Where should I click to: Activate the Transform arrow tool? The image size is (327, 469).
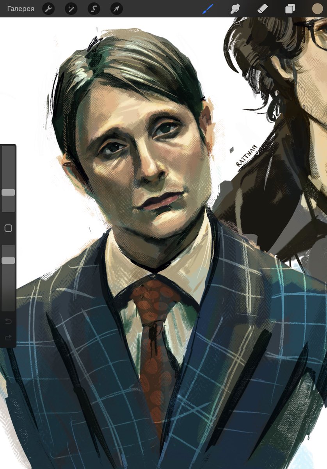click(116, 9)
